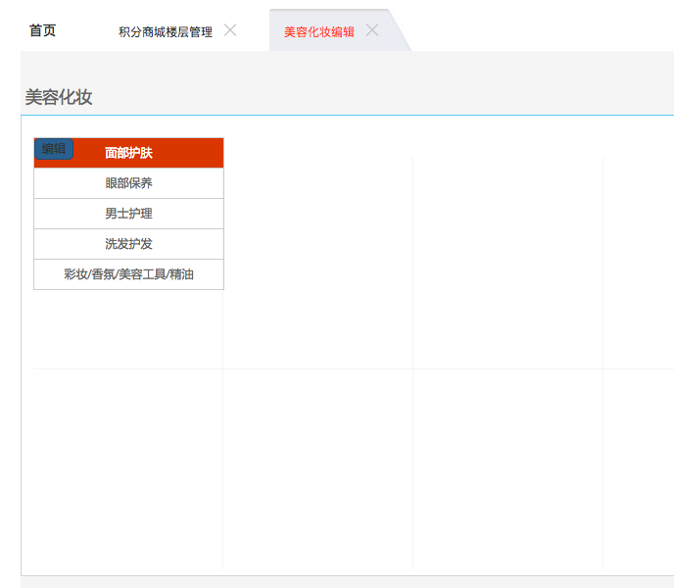Choose the 眼部保养 category
The image size is (674, 588).
click(x=128, y=183)
